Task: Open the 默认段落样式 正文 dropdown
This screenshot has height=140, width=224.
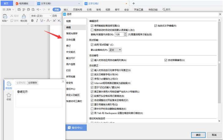Action: pyautogui.click(x=115, y=50)
